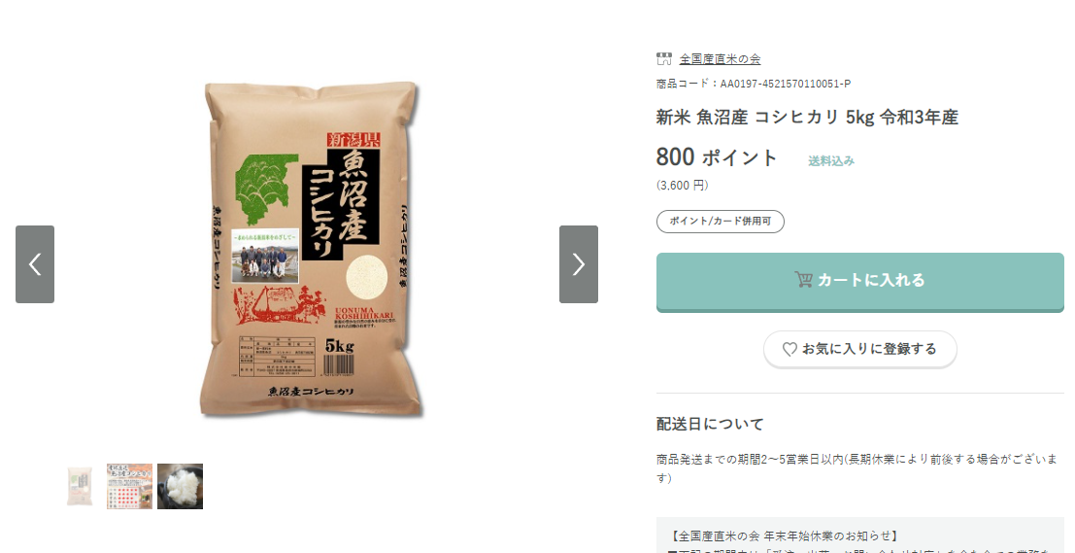Add the rice to cart
1075x553 pixels.
click(x=859, y=282)
